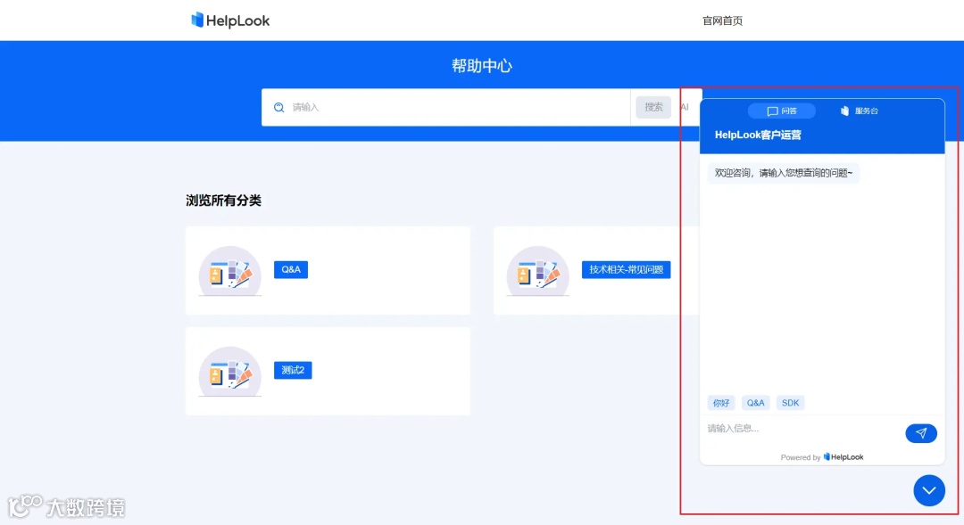Switch to the 问答 tab

tap(782, 111)
